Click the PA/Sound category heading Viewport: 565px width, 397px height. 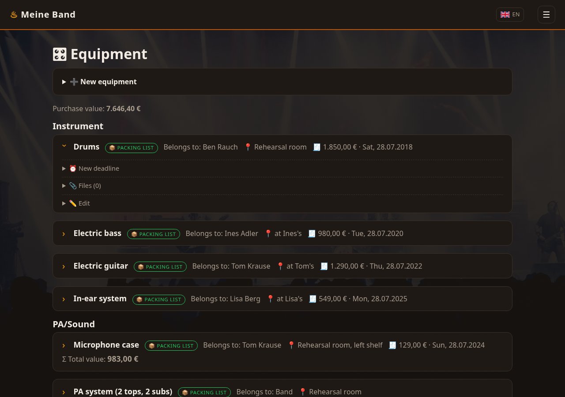(x=74, y=324)
